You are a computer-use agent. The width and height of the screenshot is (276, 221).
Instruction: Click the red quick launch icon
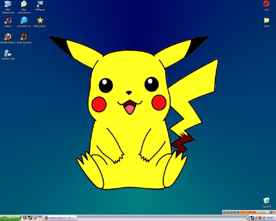click(35, 218)
